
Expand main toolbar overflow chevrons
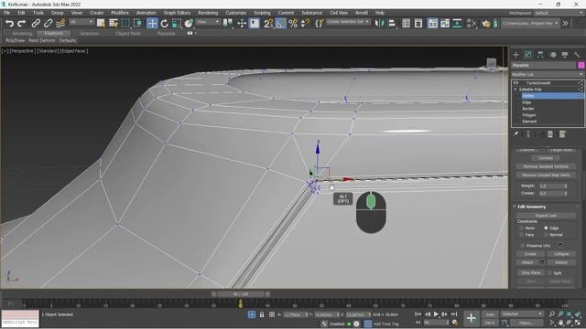pos(566,23)
